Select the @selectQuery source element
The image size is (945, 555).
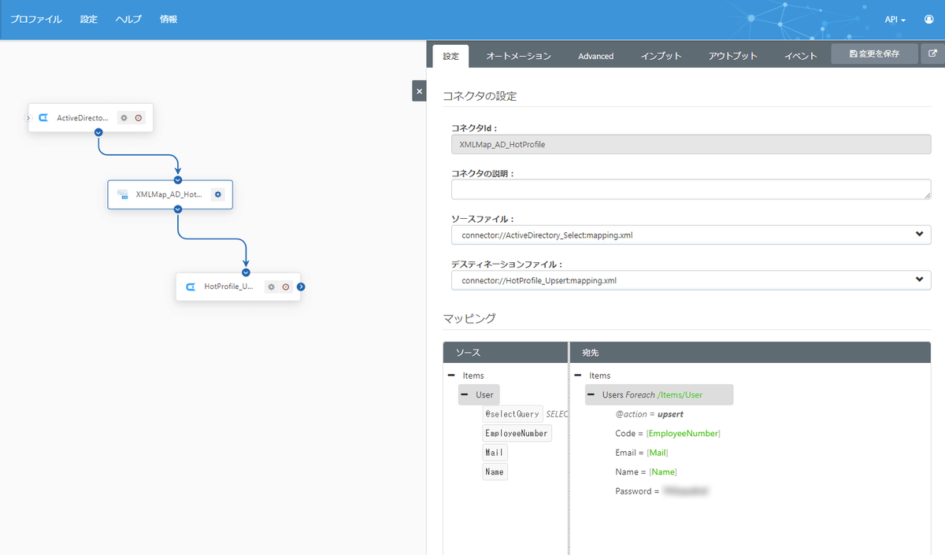coord(513,414)
